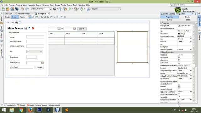
Task: Open the test_rep dropdown in toolbar
Action: tap(106, 9)
